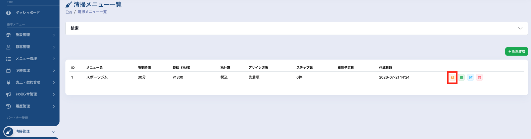Viewport: 531px width, 139px height.
Task: Click the 履歴管理 history clock icon
Action: coord(9,106)
